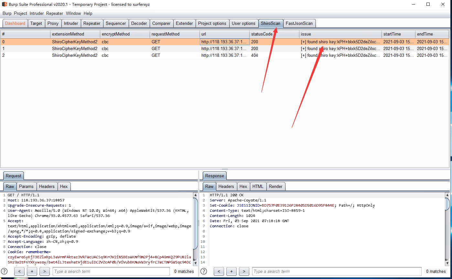Focus the Request search term field
Viewport: 452px width, 279px height.
(111, 271)
